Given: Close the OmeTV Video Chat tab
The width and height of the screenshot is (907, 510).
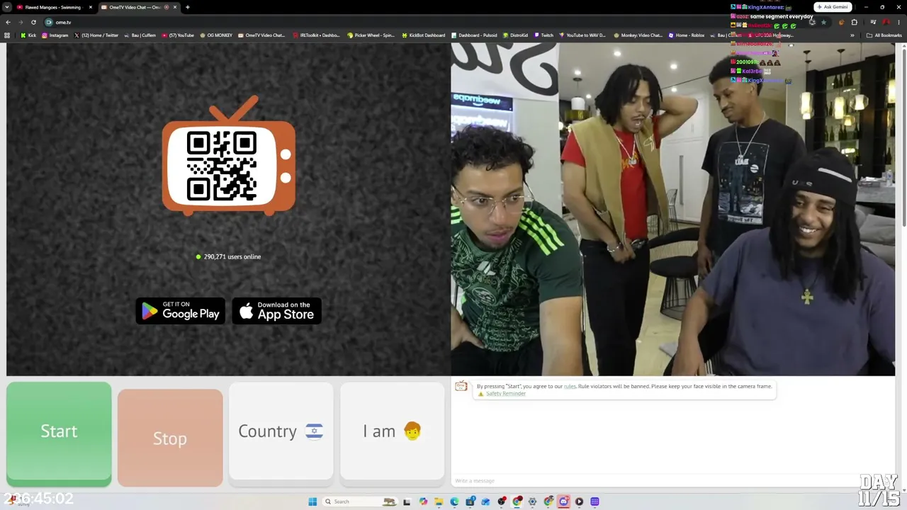Looking at the screenshot, I should coord(175,7).
